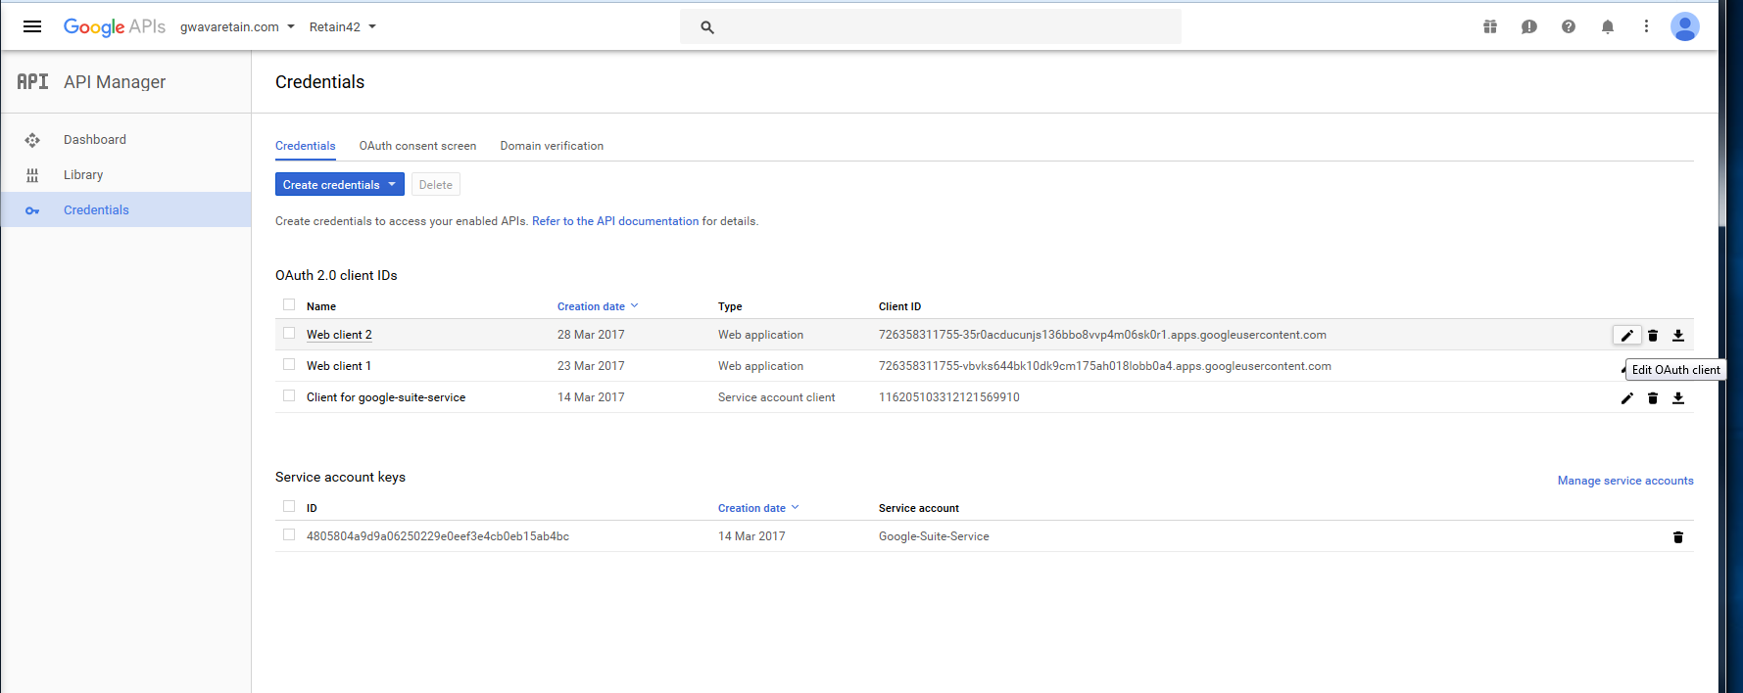The width and height of the screenshot is (1743, 693).
Task: Click the search input field
Action: coord(941,27)
